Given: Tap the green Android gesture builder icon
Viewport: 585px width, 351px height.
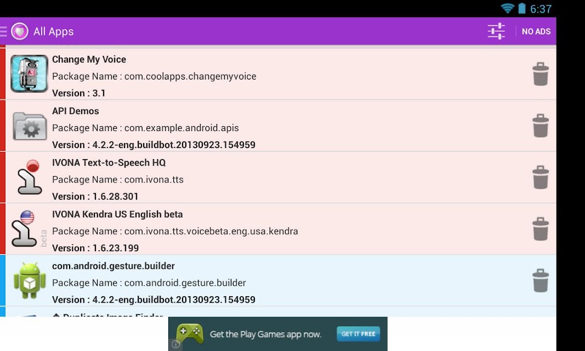Looking at the screenshot, I should (30, 280).
